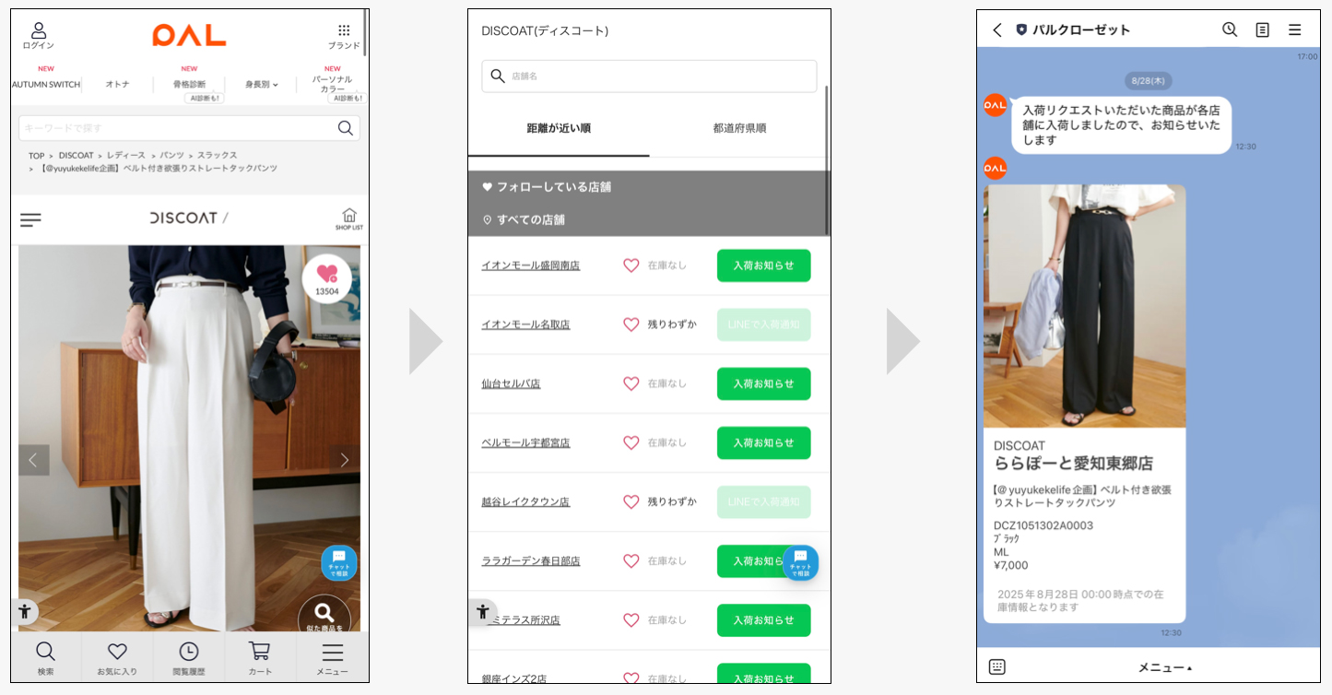The image size is (1332, 695).
Task: Open メニュー in the product page bottom bar
Action: click(332, 658)
